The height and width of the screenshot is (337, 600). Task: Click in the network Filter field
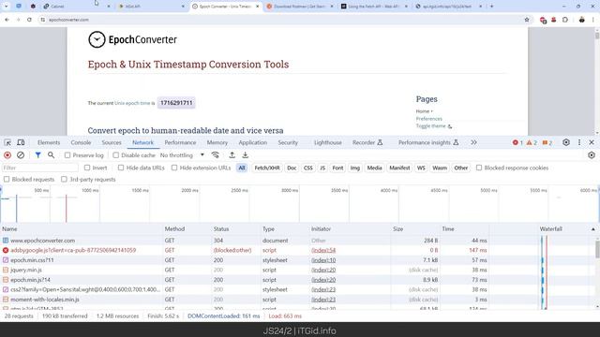pyautogui.click(x=39, y=168)
